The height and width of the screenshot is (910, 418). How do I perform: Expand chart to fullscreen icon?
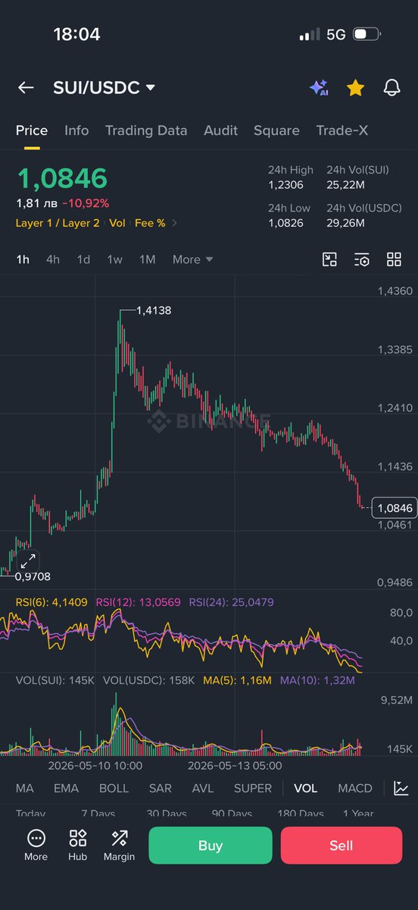tap(28, 561)
